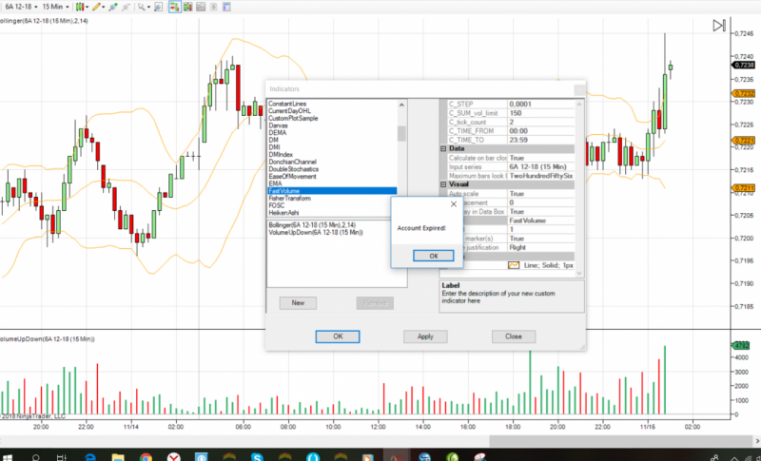The height and width of the screenshot is (461, 761).
Task: Open the chart style bars icon
Action: [80, 7]
